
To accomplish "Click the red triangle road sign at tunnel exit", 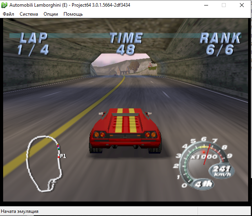I will coord(150,65).
